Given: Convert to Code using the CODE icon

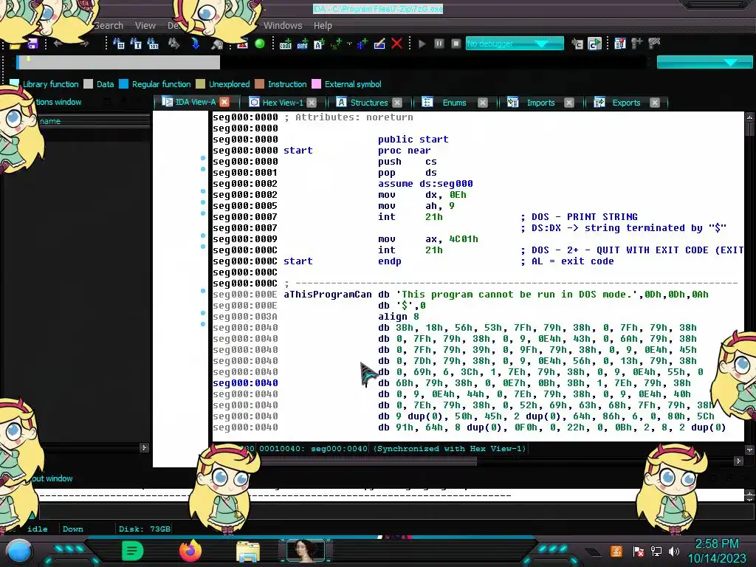Looking at the screenshot, I should pos(286,44).
